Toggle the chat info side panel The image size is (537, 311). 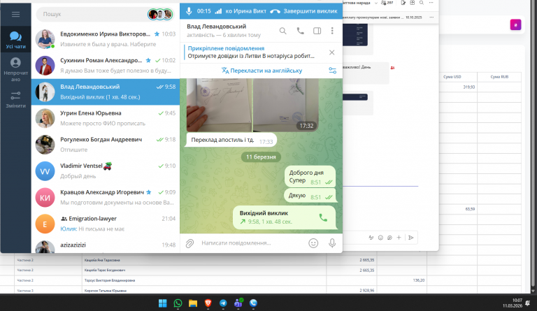pos(317,31)
